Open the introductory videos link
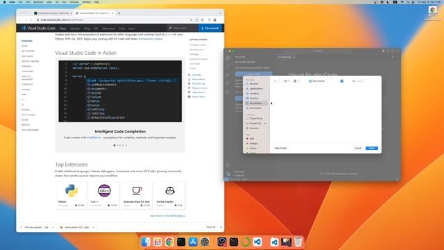Image resolution: width=444 pixels, height=250 pixels. click(x=151, y=39)
